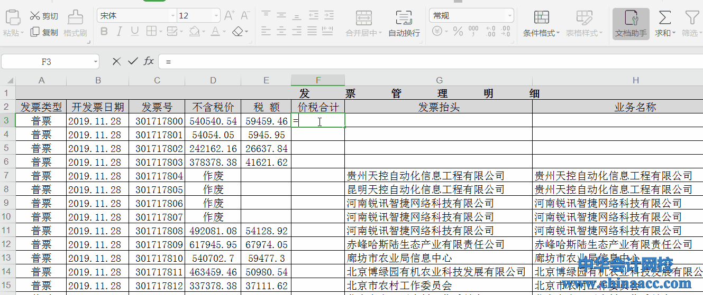This screenshot has height=295, width=703.
Task: Activate the Format Painter (格式刷)
Action: coord(75,23)
